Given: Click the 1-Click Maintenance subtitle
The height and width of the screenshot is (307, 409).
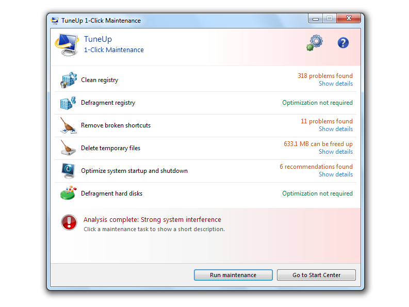Looking at the screenshot, I should click(114, 50).
